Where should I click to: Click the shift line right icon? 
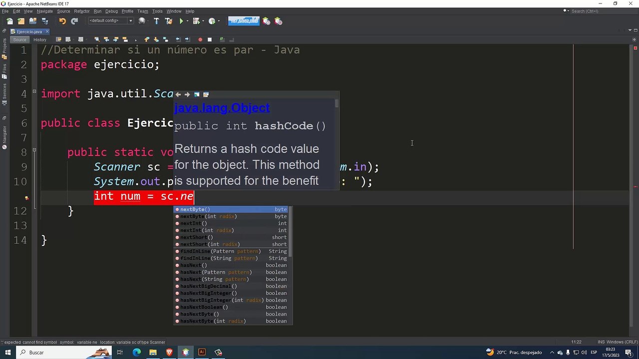click(x=187, y=39)
